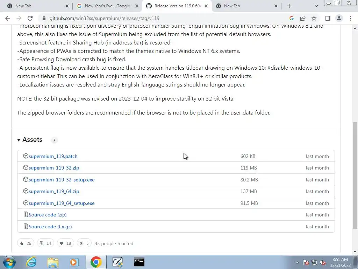The image size is (358, 269).
Task: Download supermium_119_32.zip
Action: [x=54, y=168]
